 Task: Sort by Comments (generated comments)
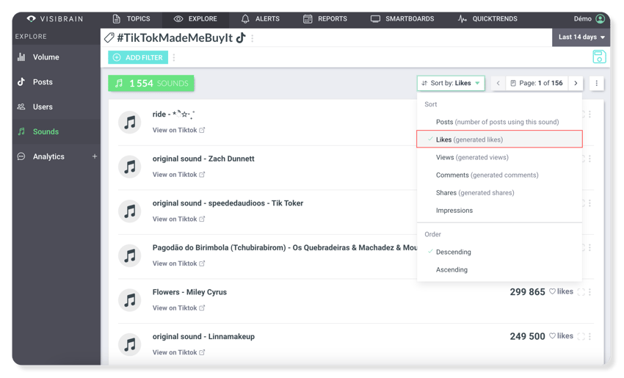499,175
